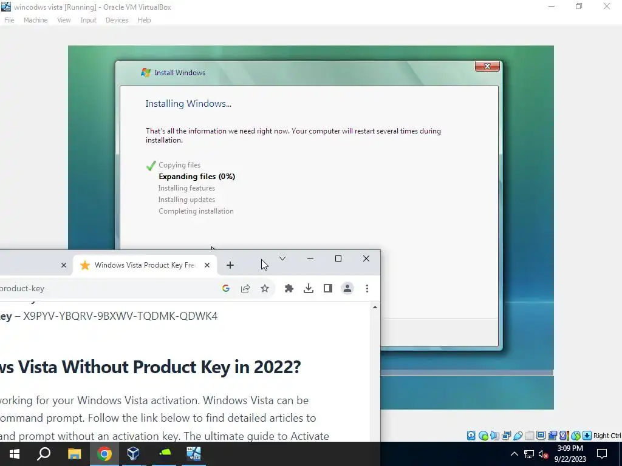Click the 'Copying files' completed step
The image size is (622, 466).
(179, 165)
